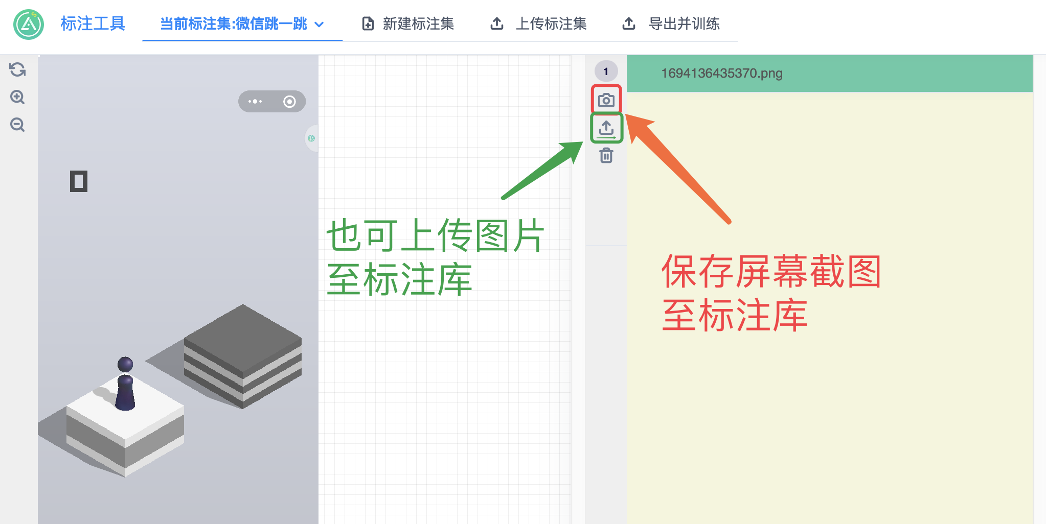Open the 当前标注集:微信跳一跳 dropdown
The height and width of the screenshot is (524, 1046).
(242, 24)
